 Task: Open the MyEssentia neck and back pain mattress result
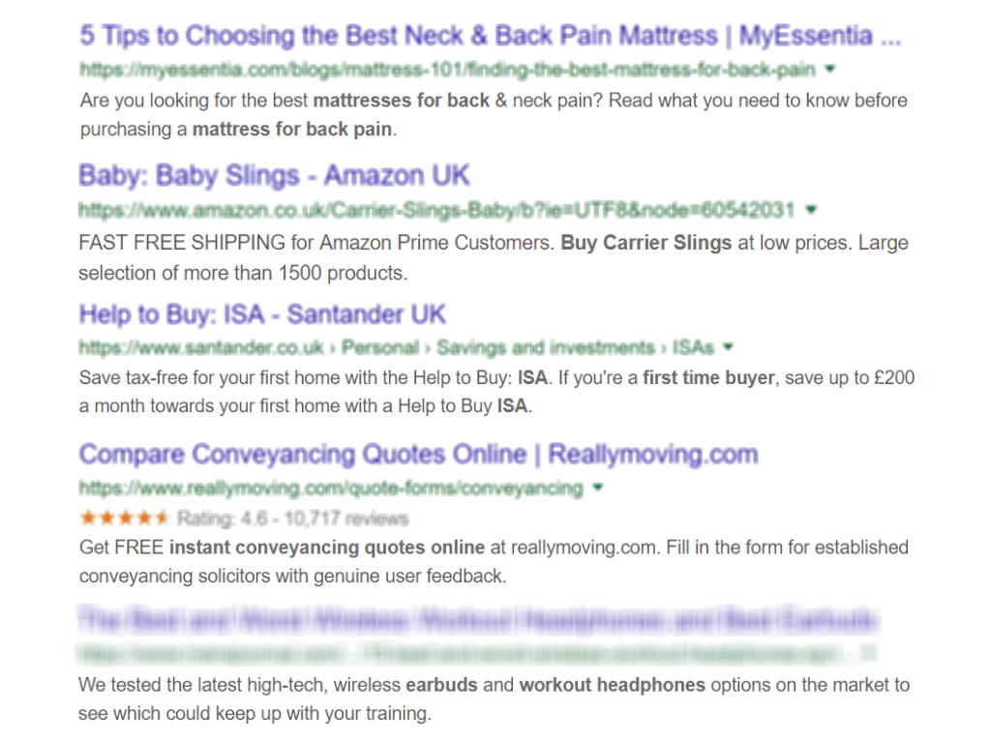click(x=490, y=37)
